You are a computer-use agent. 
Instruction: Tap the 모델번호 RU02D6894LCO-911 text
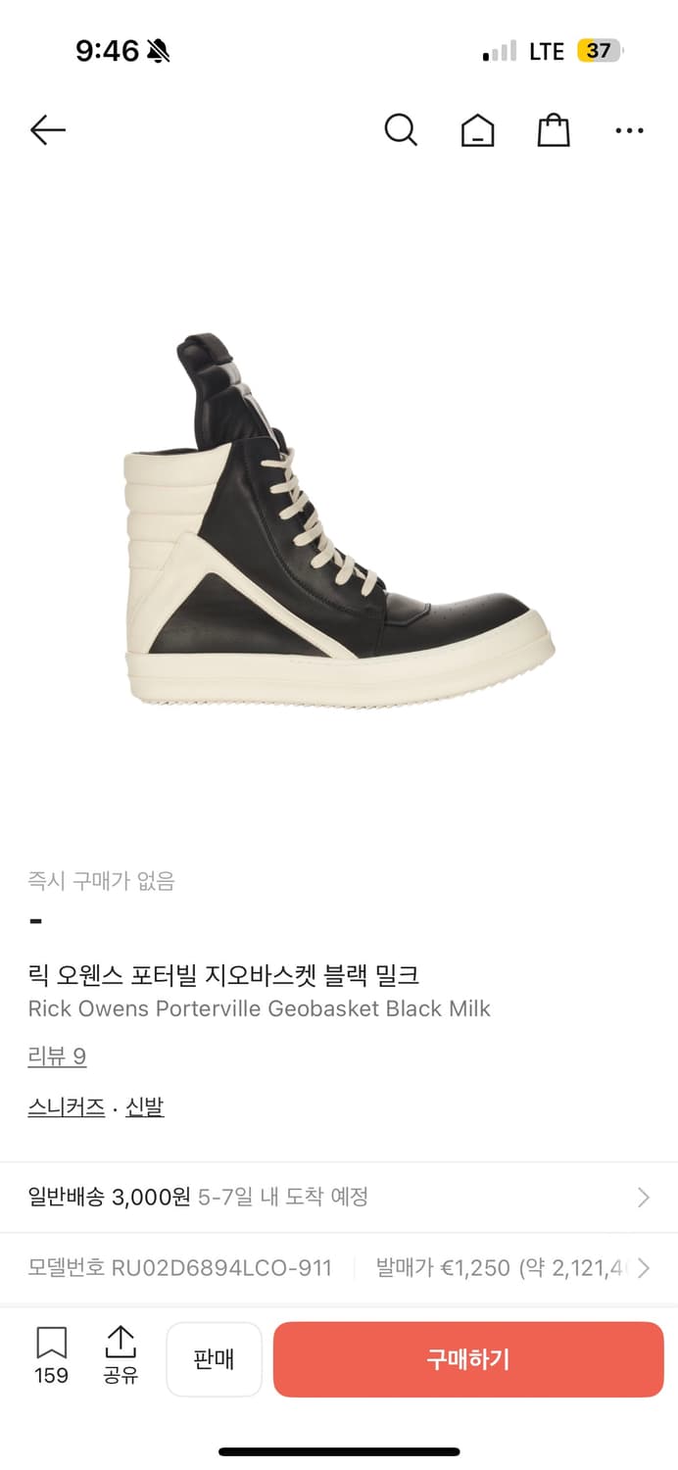pyautogui.click(x=179, y=1268)
